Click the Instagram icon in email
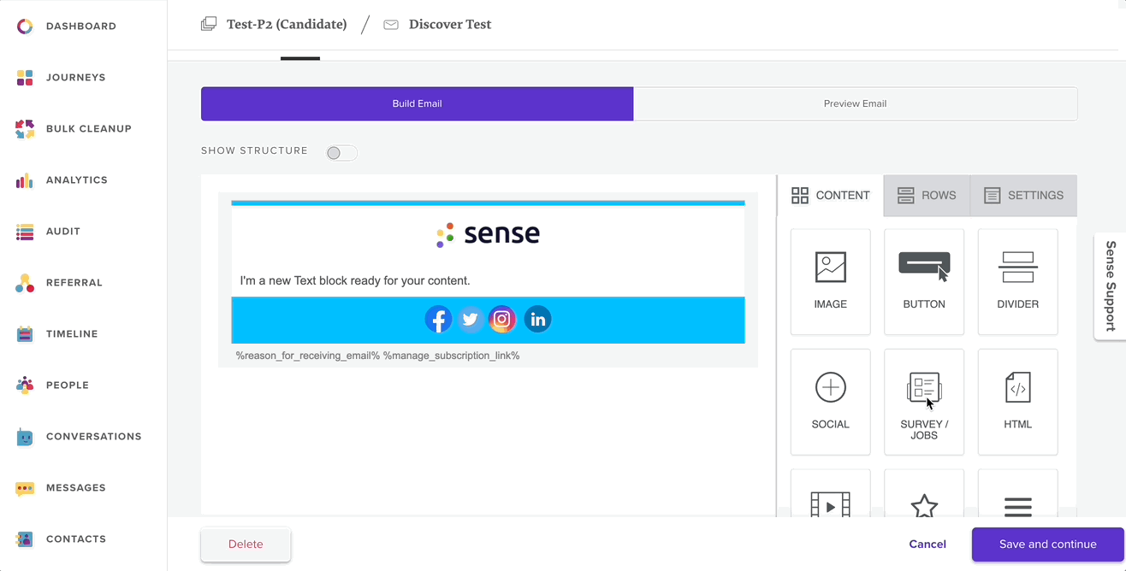The height and width of the screenshot is (571, 1126). pyautogui.click(x=502, y=320)
